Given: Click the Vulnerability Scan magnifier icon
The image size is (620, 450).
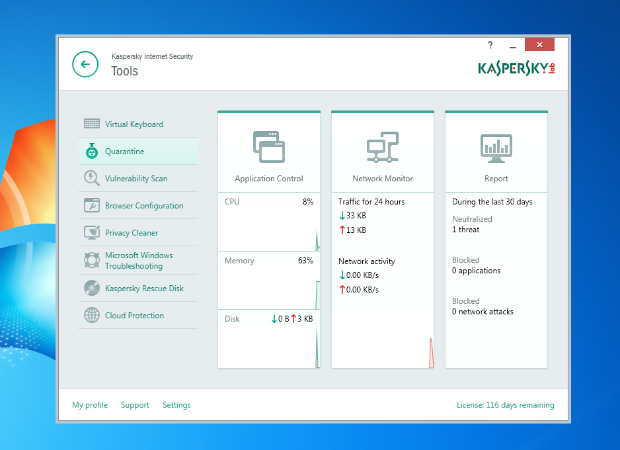Looking at the screenshot, I should coord(92,178).
